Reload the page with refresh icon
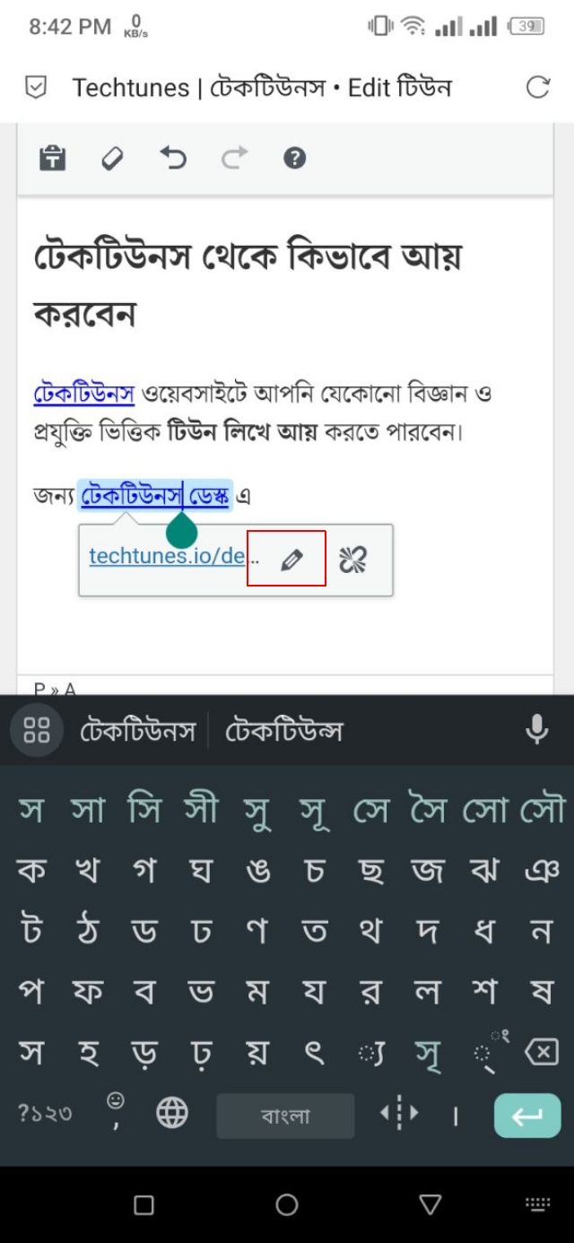The image size is (574, 1243). tap(537, 87)
